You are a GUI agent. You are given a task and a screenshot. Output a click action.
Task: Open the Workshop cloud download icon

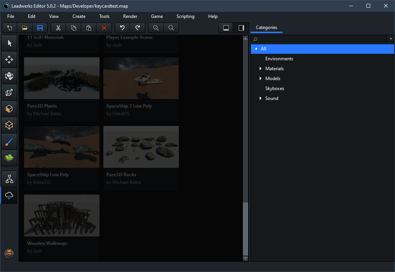(x=9, y=196)
